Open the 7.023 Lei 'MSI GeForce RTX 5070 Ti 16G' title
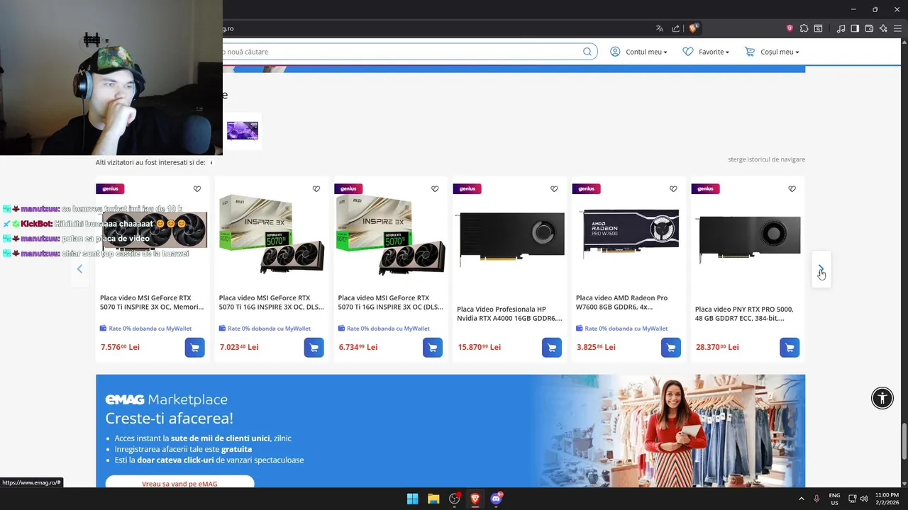The width and height of the screenshot is (908, 510). [271, 302]
